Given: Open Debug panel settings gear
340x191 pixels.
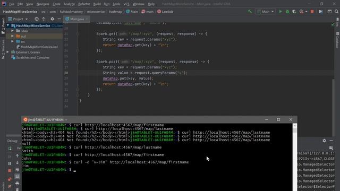Looking at the screenshot, I should [x=324, y=141].
